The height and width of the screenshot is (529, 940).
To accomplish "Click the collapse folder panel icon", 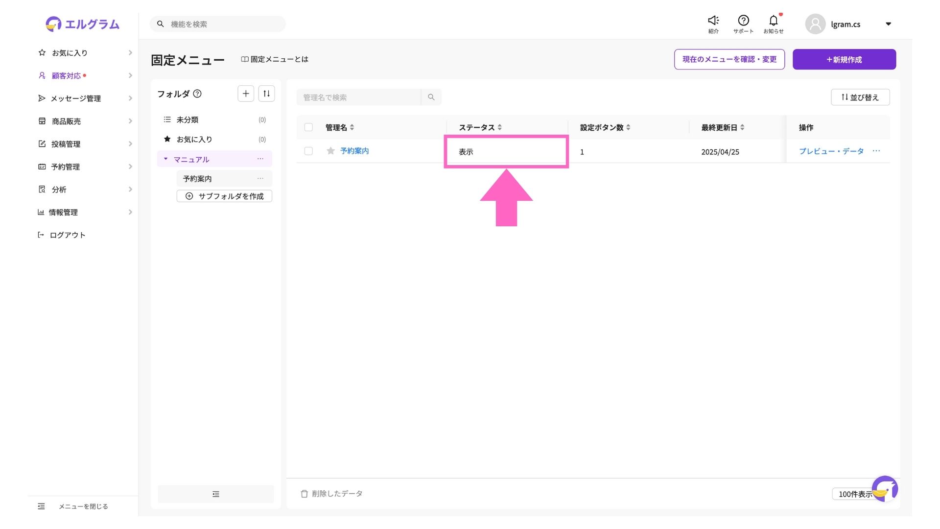I will click(215, 494).
